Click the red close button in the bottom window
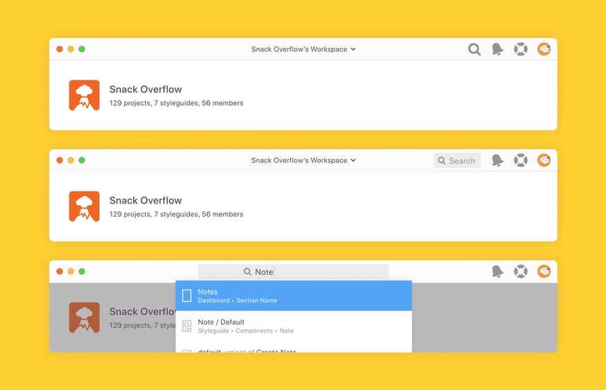 60,272
